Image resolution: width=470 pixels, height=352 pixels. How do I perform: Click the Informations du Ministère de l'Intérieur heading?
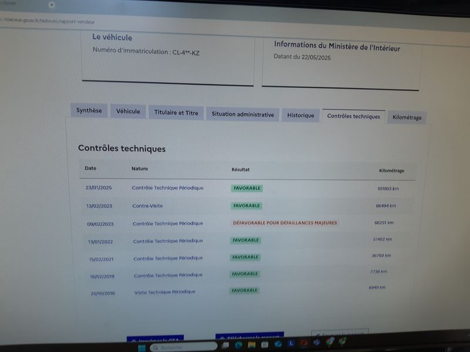(337, 46)
